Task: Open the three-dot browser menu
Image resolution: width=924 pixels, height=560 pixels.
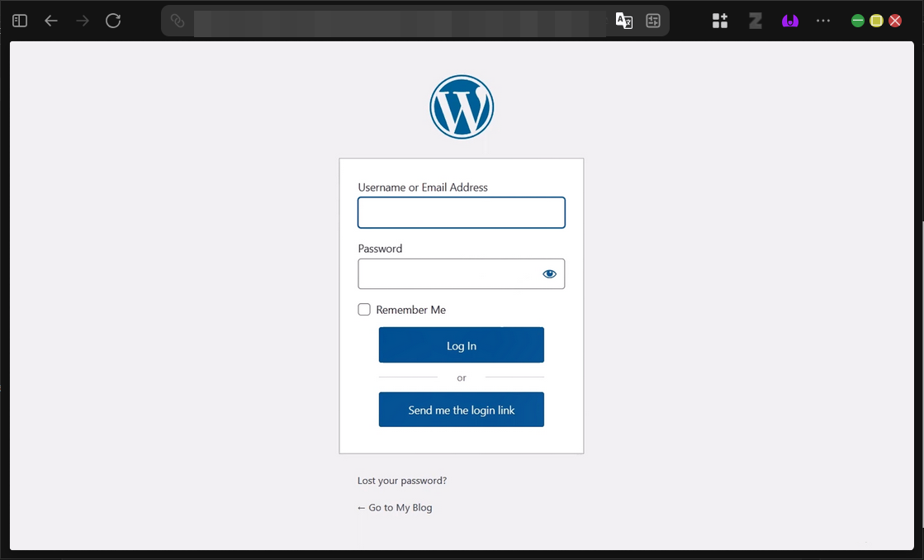Action: 823,21
